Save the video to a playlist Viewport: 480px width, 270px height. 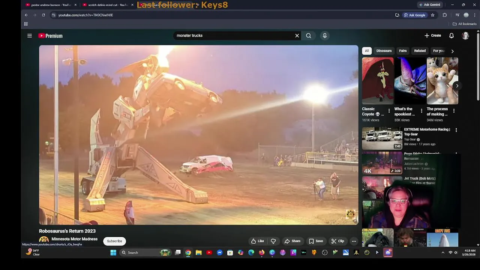tap(316, 241)
